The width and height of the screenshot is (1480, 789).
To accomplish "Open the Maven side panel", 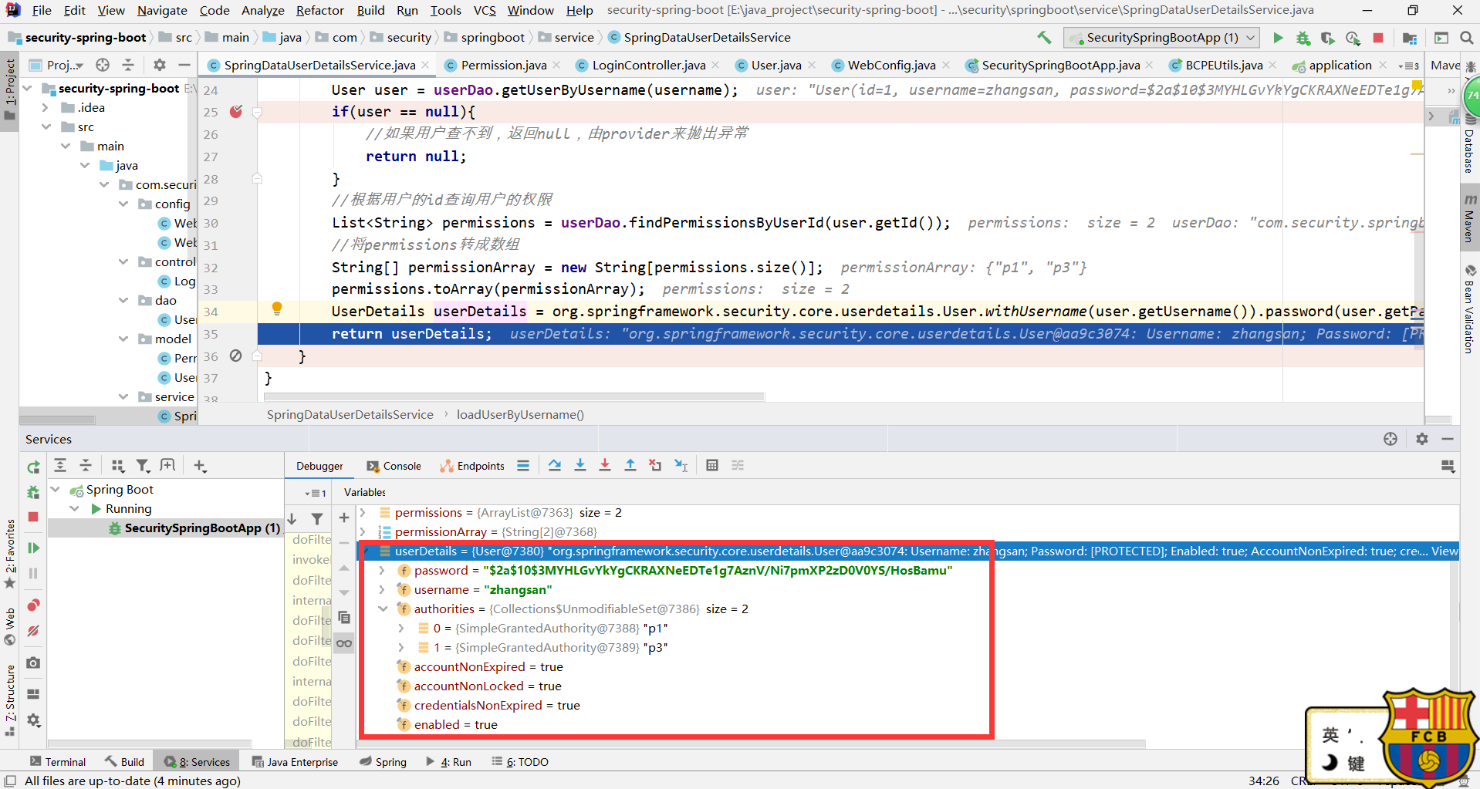I will click(x=1470, y=219).
